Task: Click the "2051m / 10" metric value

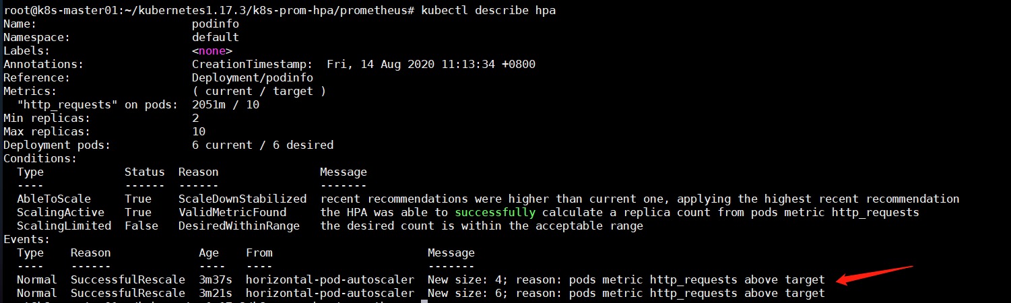Action: point(226,104)
